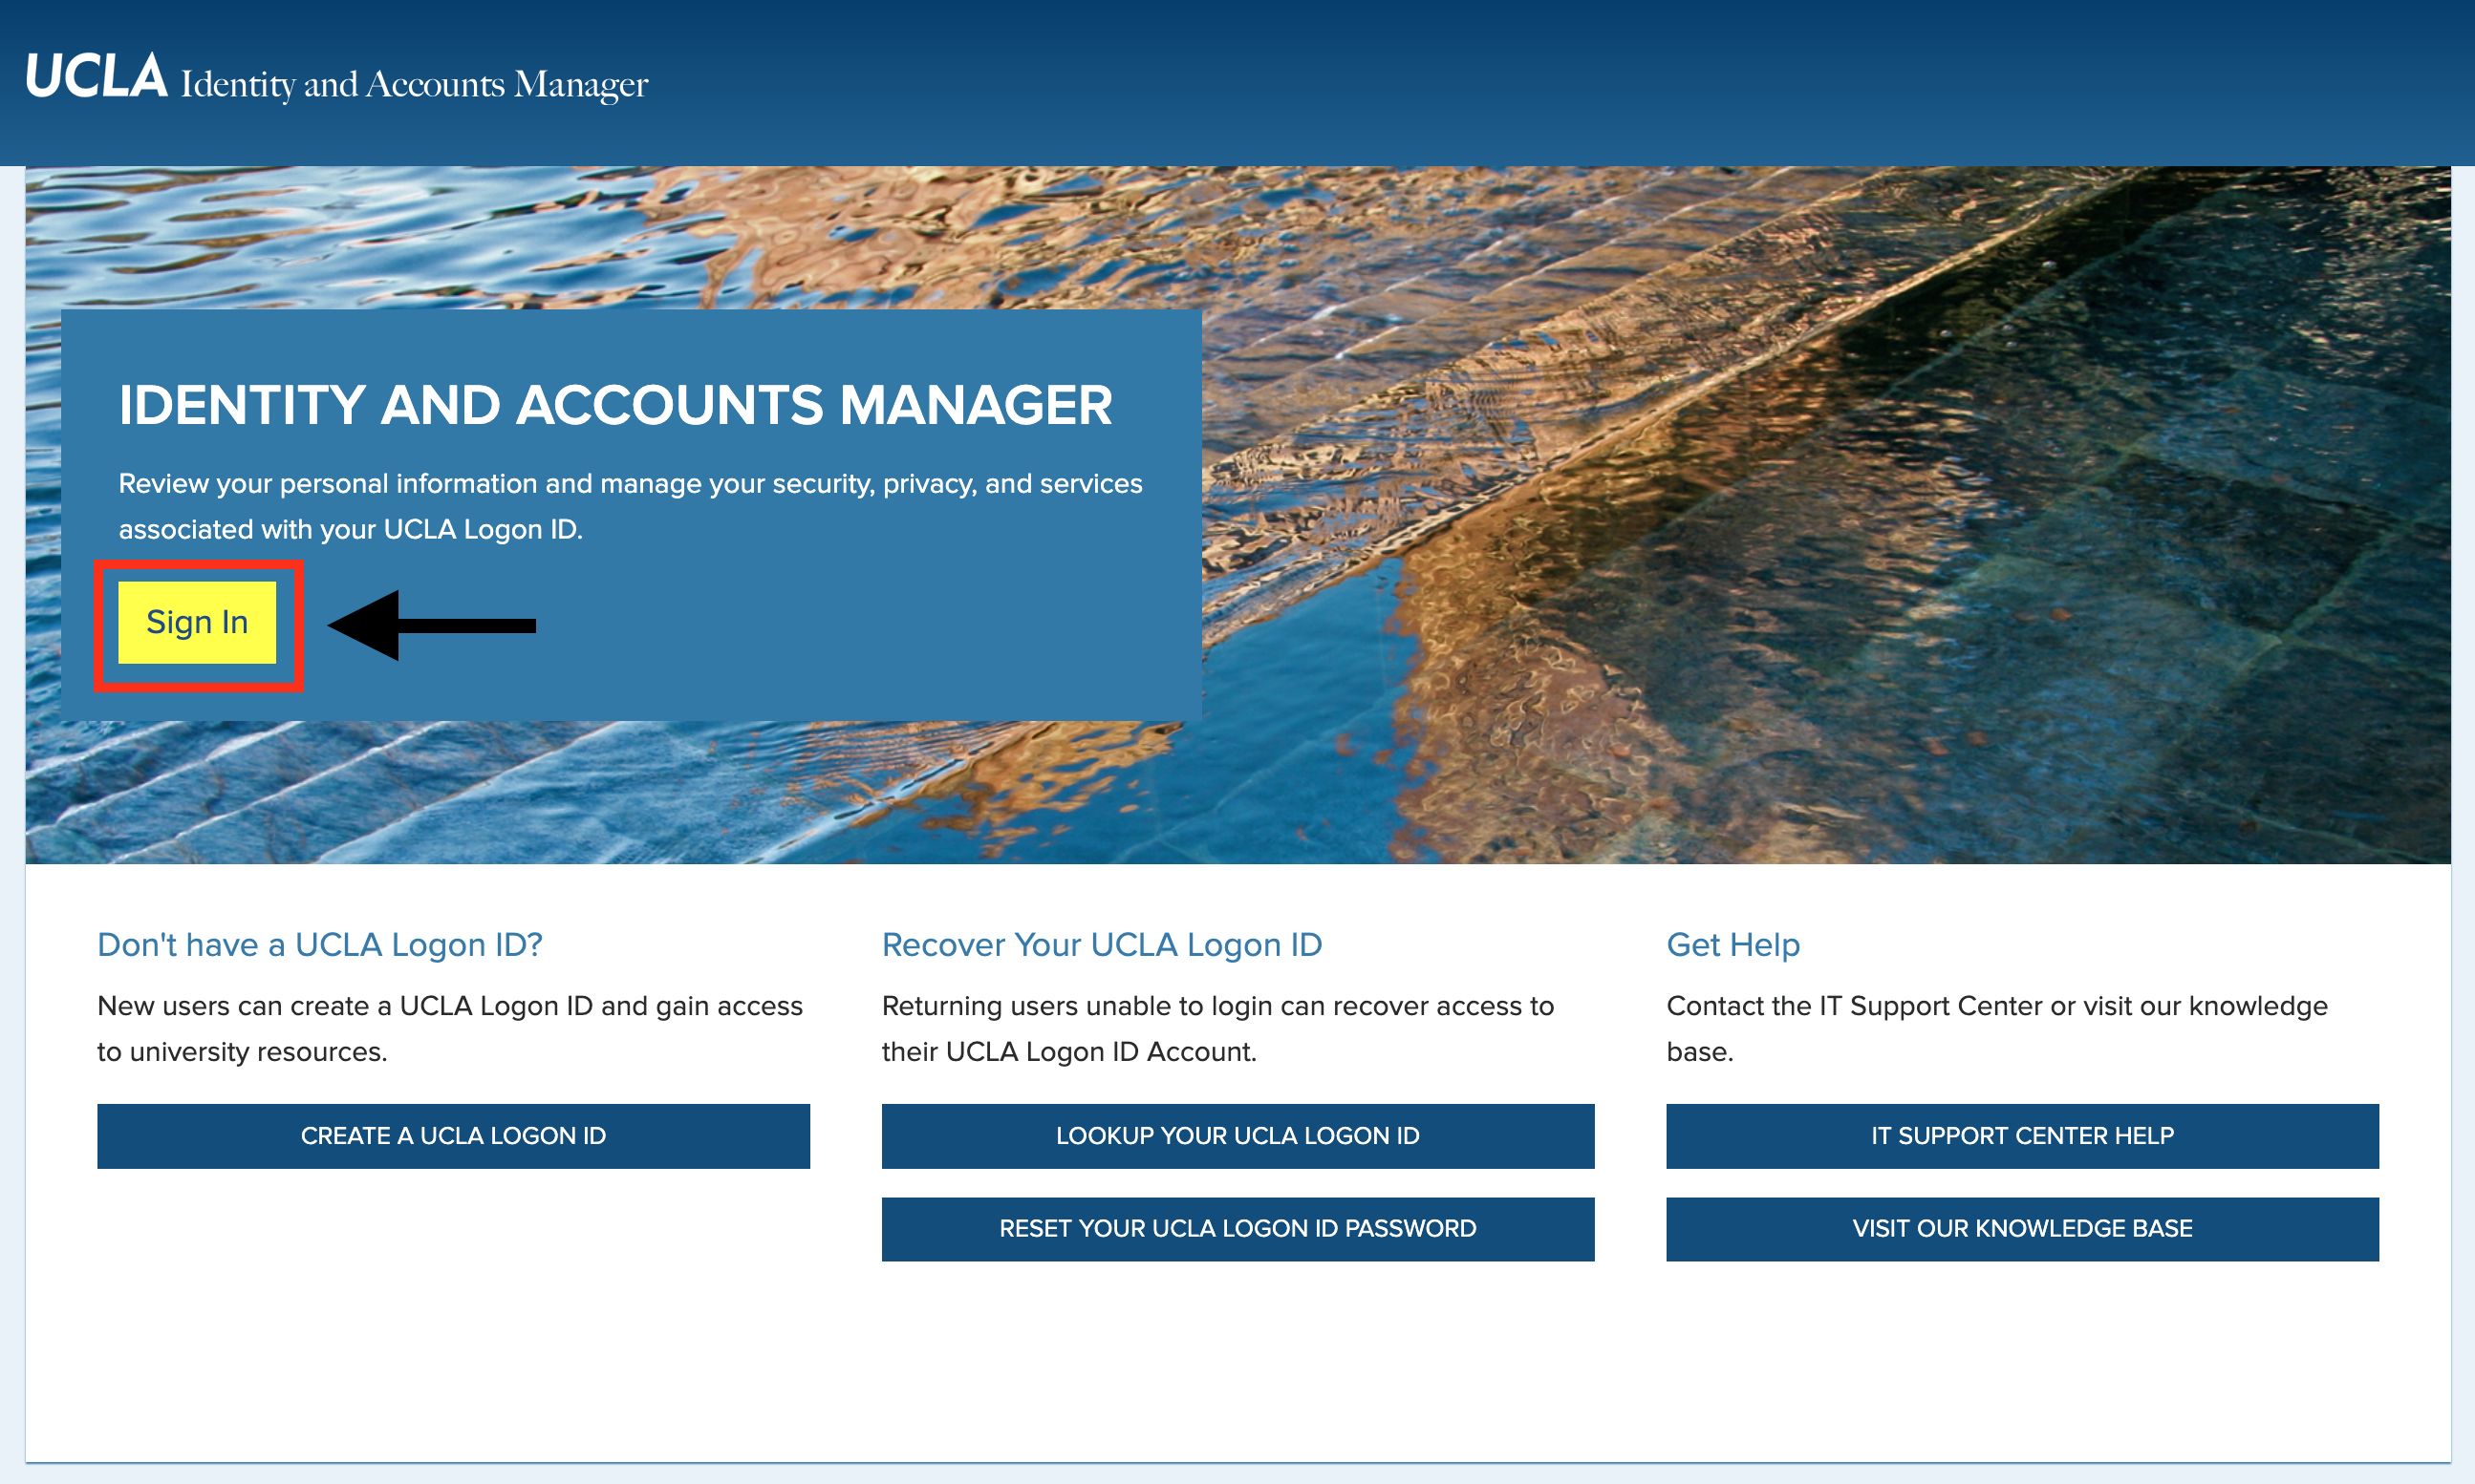Visit Our Knowledge Base button
Screen dimensions: 2475x1484
[2022, 1229]
